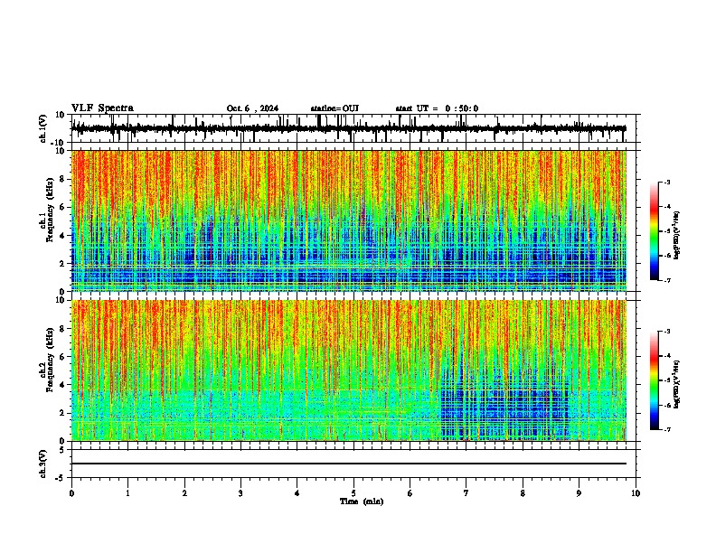Click the "6" kHz tick on ch.2 spectrogram

click(x=63, y=357)
